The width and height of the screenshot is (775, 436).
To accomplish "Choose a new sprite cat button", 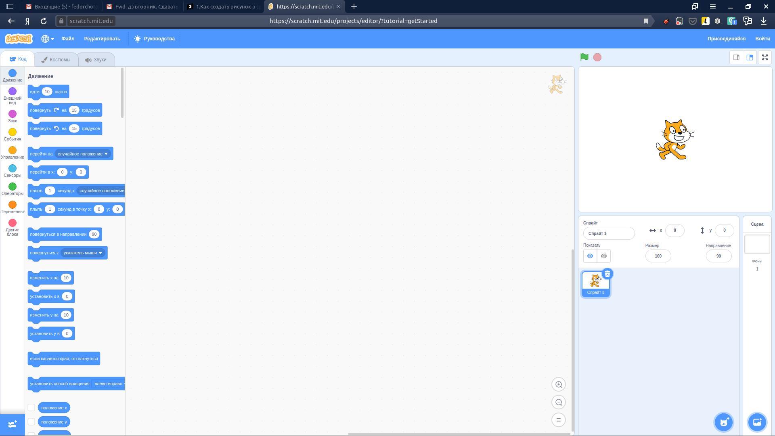I will (723, 422).
